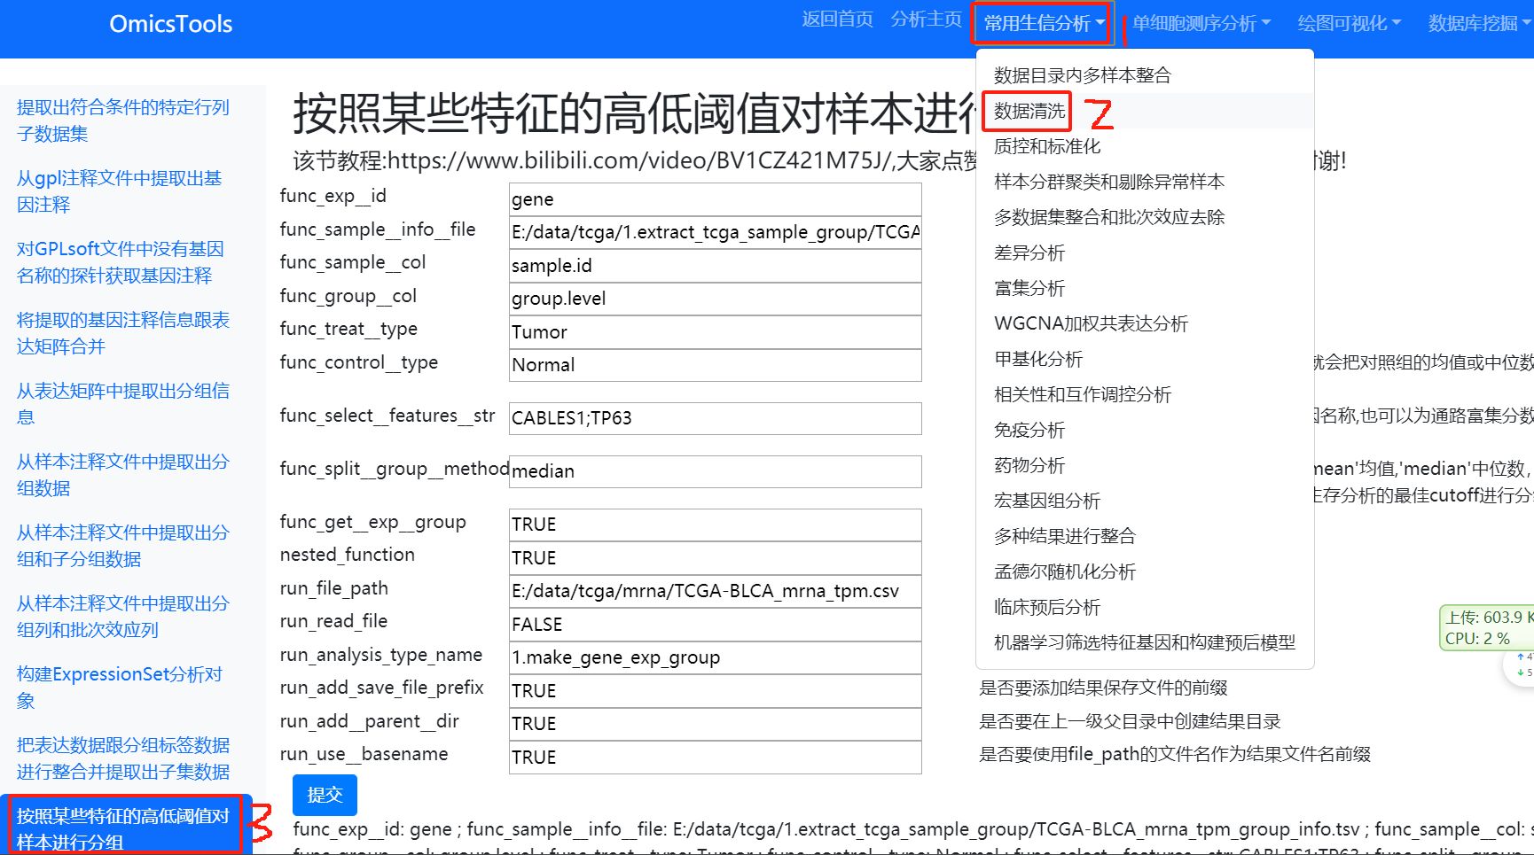1534x855 pixels.
Task: Edit func_group__col field with group.level
Action: coord(715,299)
